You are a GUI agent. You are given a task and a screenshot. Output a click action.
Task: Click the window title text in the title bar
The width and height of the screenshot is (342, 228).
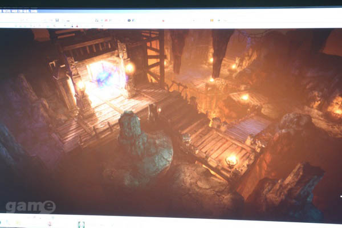point(20,11)
